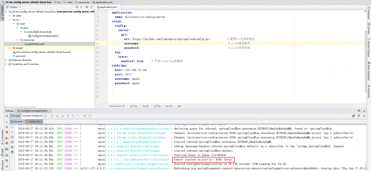Rerun ConfigServerApplication with the debug rerun icon
The image size is (371, 171).
coord(7,116)
